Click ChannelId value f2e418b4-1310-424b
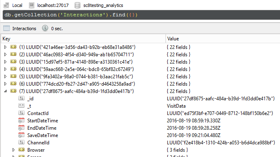The height and width of the screenshot is (157, 280). tap(221, 143)
